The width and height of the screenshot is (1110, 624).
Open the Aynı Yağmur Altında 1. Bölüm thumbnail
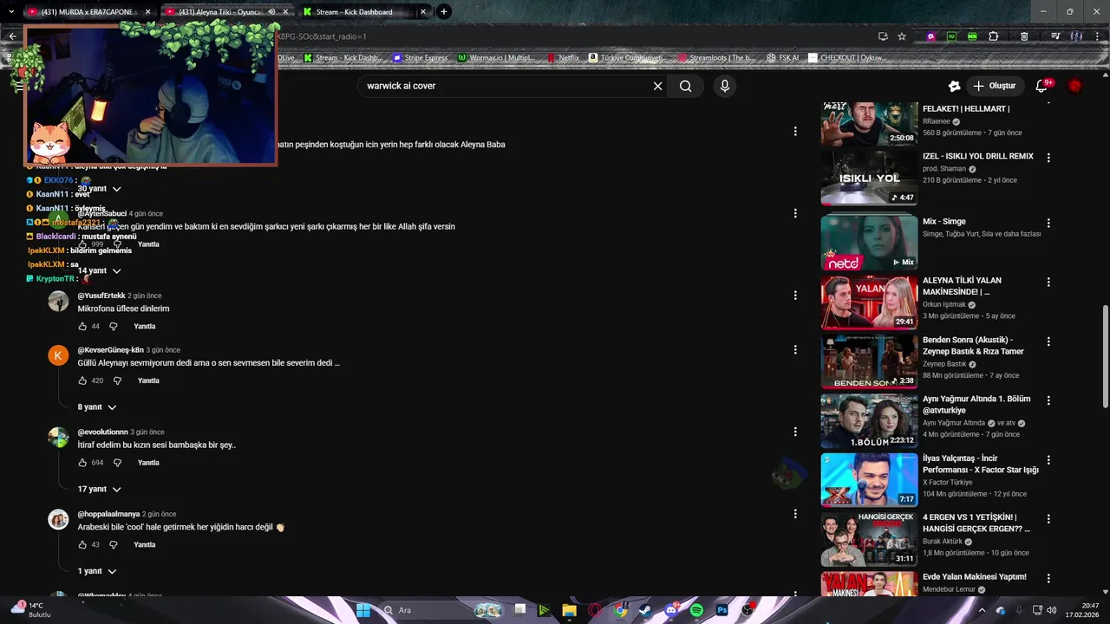point(869,421)
